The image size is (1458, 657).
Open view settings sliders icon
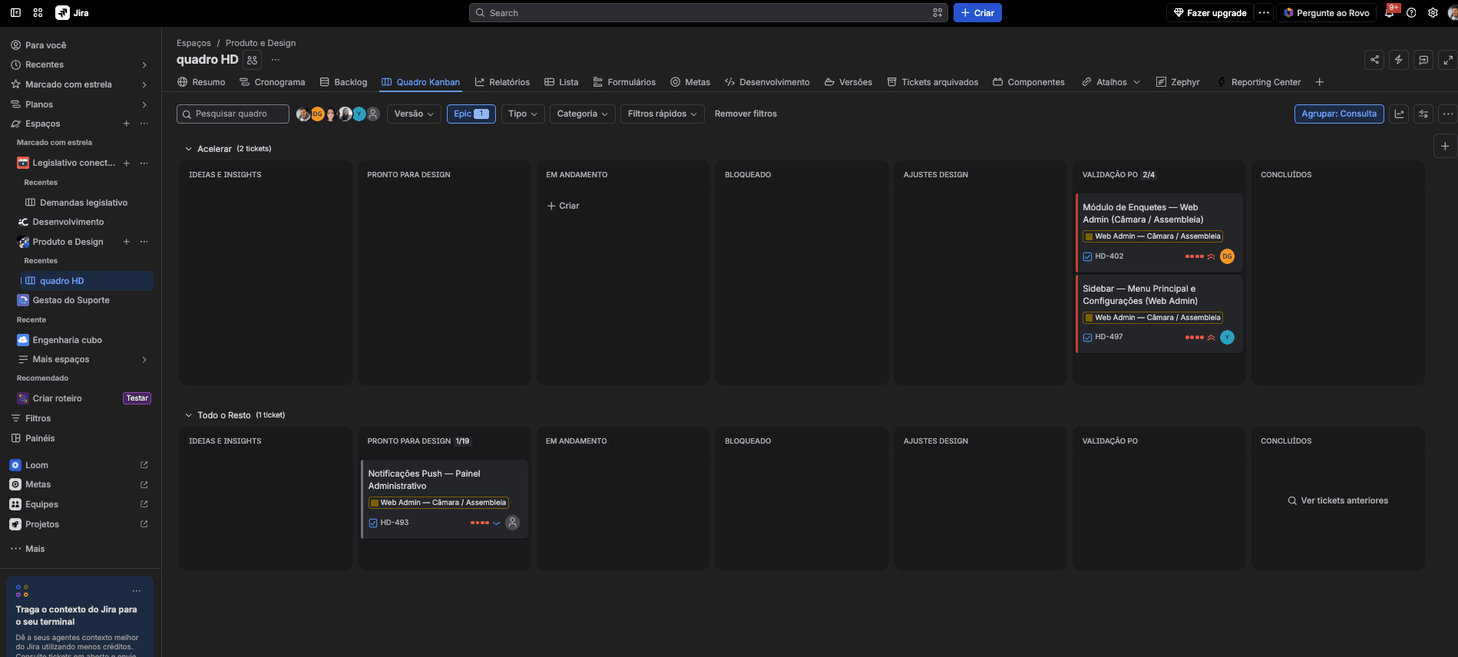(x=1423, y=114)
